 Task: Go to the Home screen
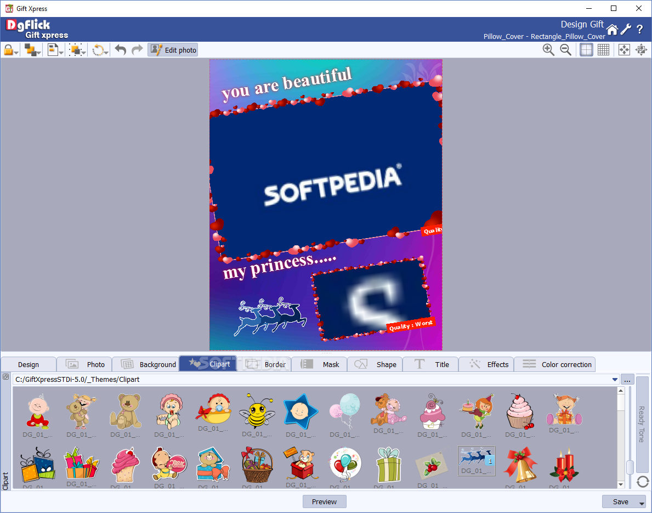click(612, 30)
